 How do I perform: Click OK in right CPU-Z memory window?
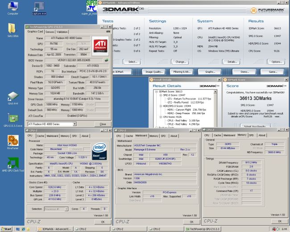point(280,221)
